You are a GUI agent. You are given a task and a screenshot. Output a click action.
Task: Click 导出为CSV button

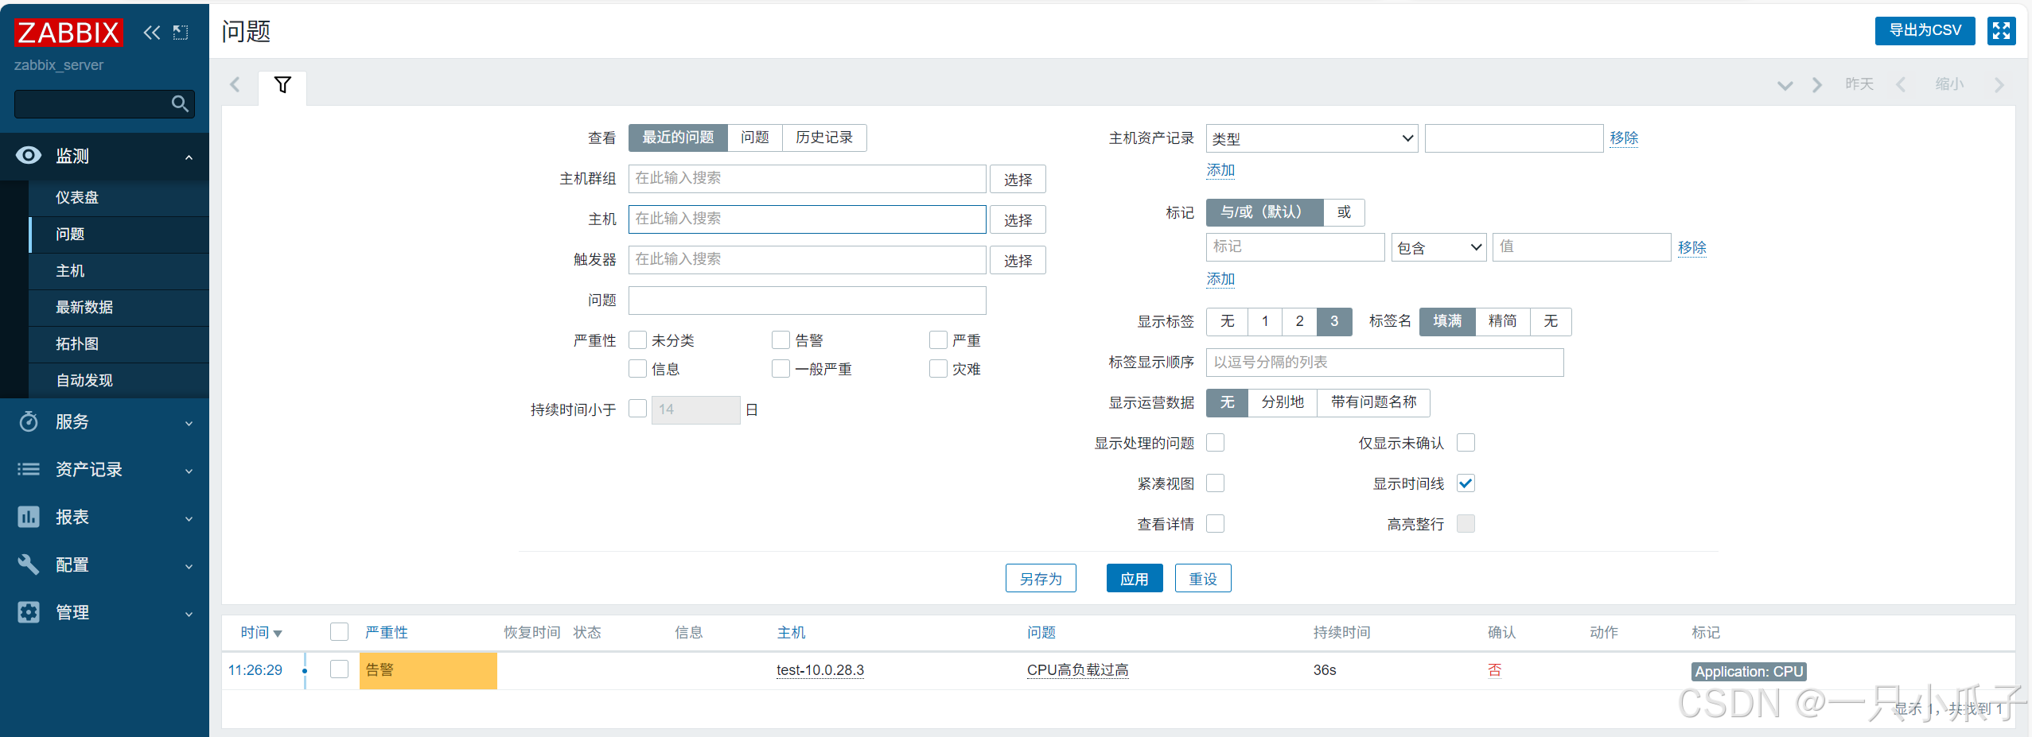1925,31
